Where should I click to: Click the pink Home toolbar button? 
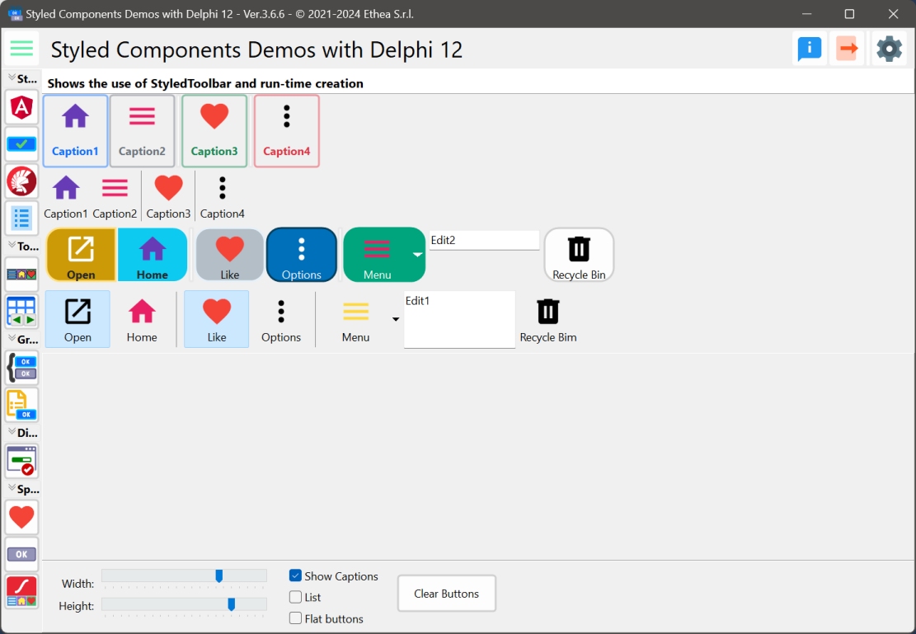pyautogui.click(x=142, y=319)
